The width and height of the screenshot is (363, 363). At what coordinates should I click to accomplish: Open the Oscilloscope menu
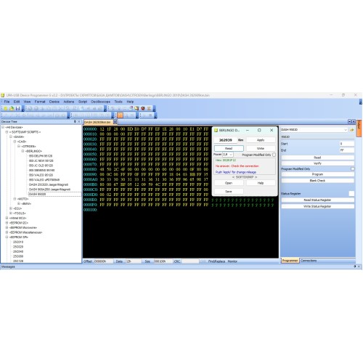[x=100, y=102]
